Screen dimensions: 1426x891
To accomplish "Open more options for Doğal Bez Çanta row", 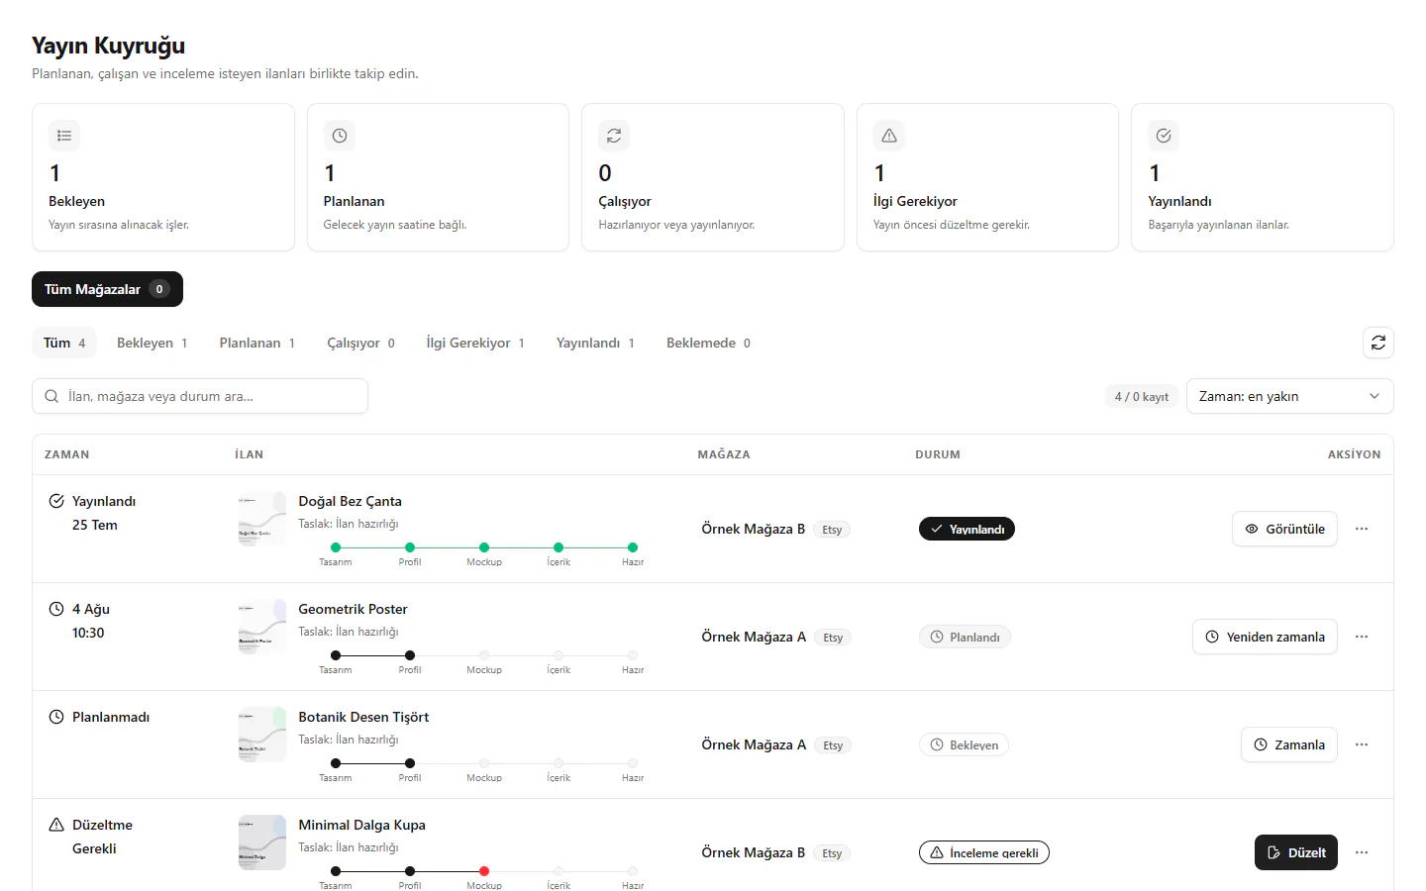I will (x=1362, y=529).
